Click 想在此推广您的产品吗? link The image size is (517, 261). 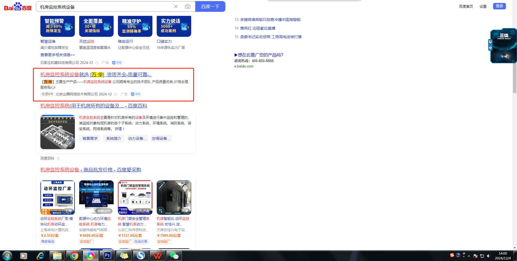tap(259, 55)
